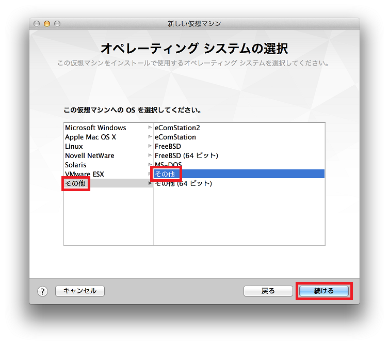Select eComStation2 in the version list

(x=177, y=128)
